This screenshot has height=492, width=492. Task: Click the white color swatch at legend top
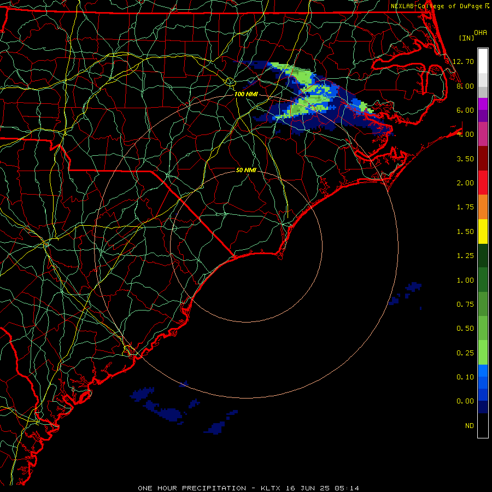[483, 61]
